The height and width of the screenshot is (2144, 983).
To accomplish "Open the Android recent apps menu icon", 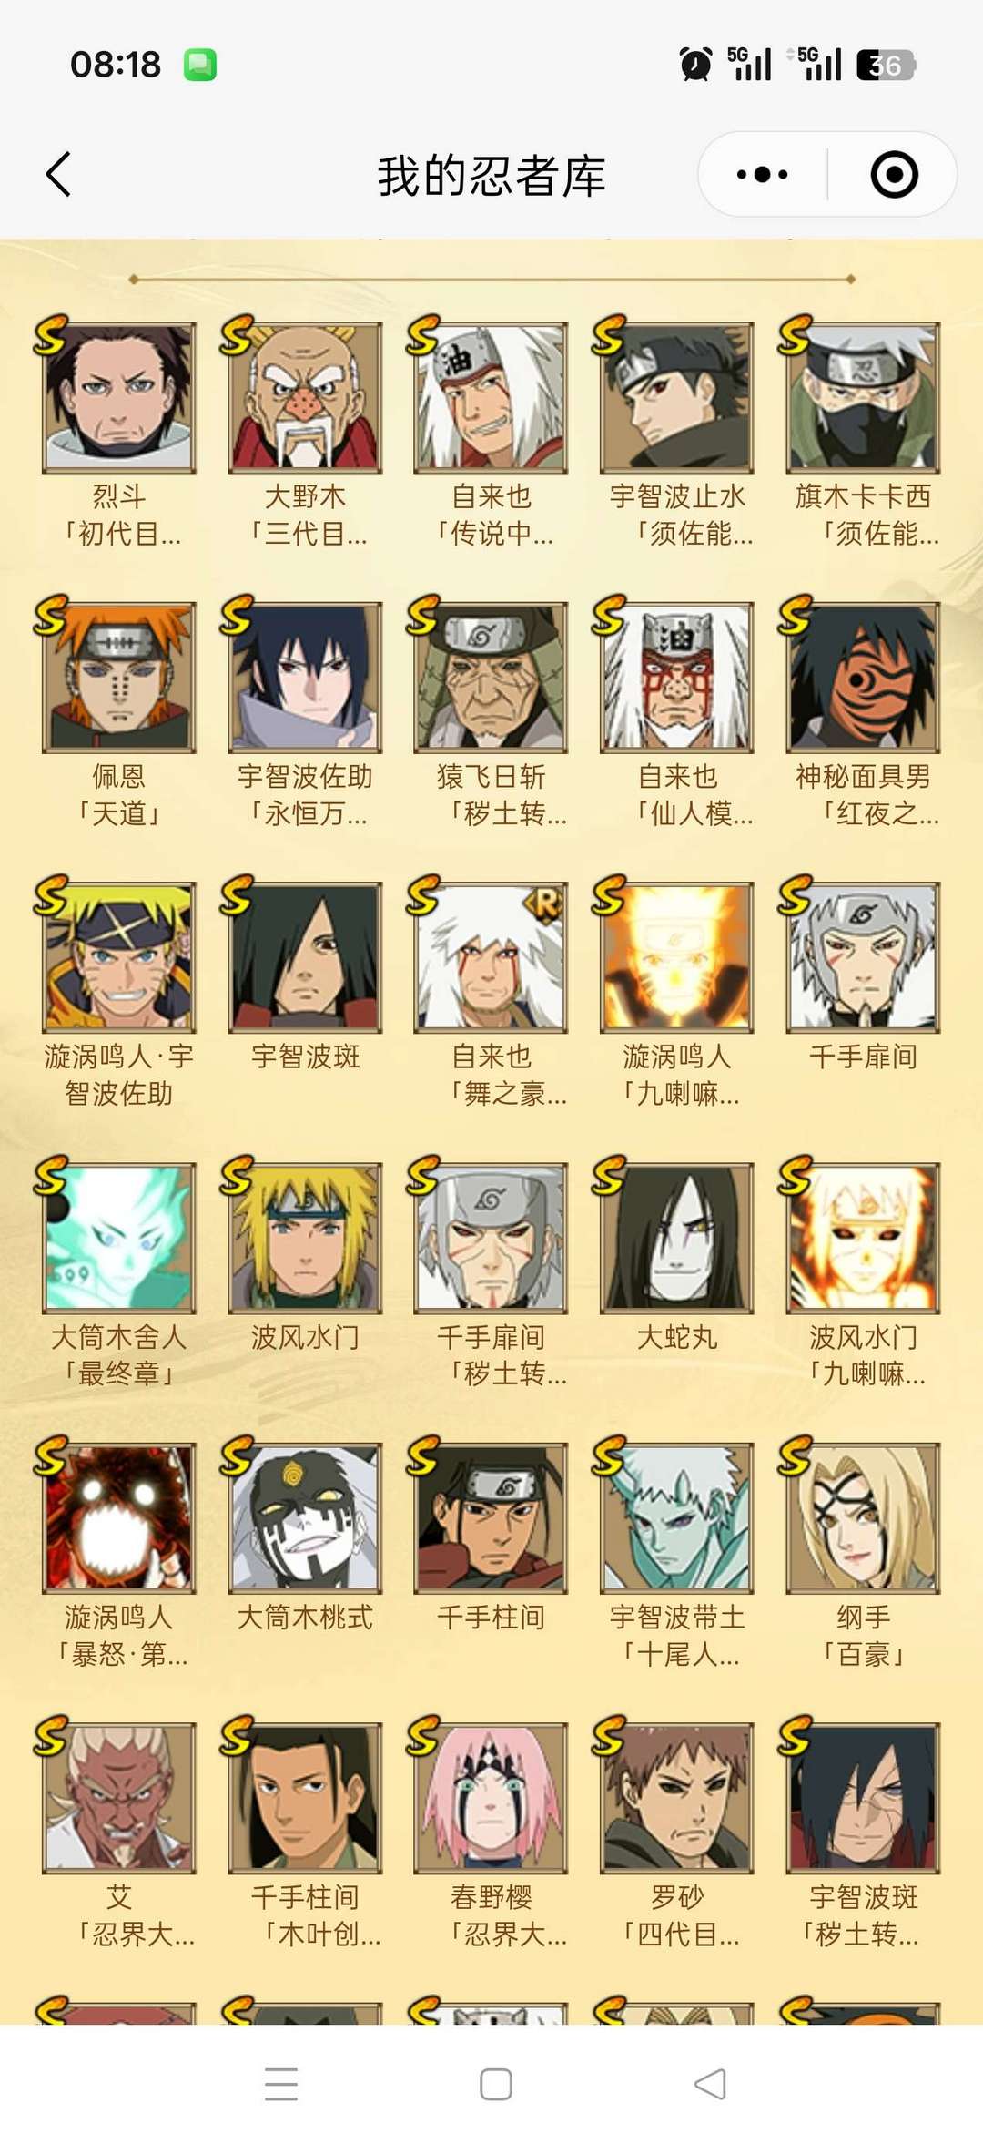I will click(281, 2084).
